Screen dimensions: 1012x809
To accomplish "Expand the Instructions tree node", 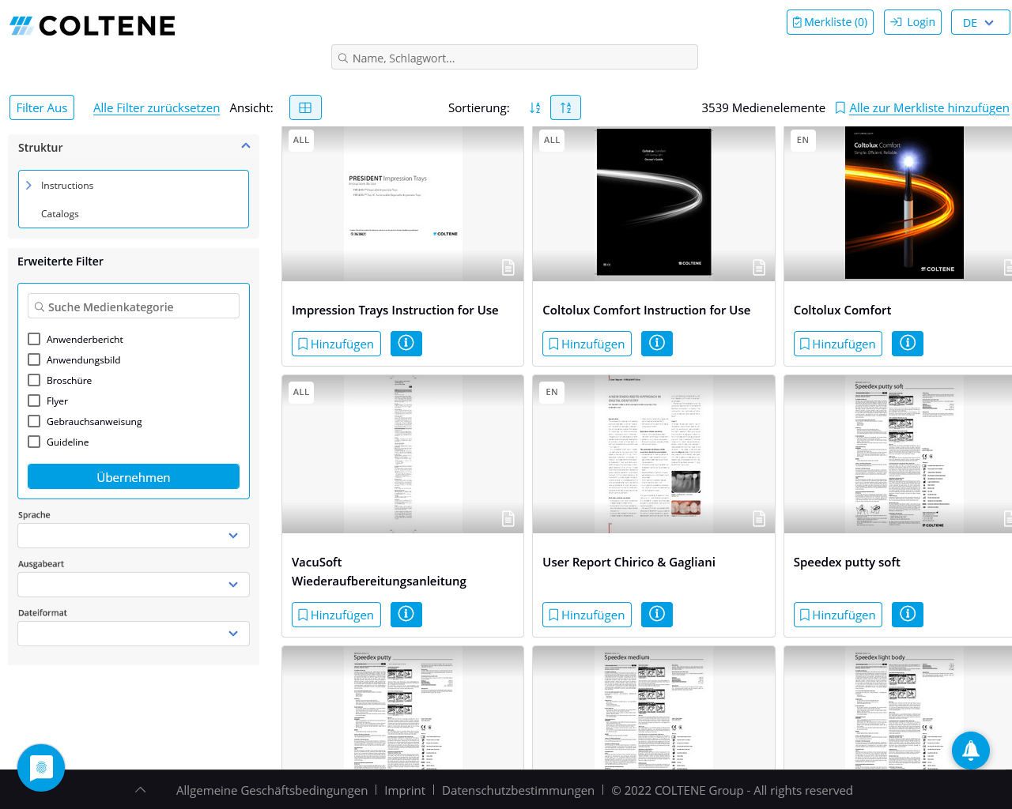I will click(28, 185).
